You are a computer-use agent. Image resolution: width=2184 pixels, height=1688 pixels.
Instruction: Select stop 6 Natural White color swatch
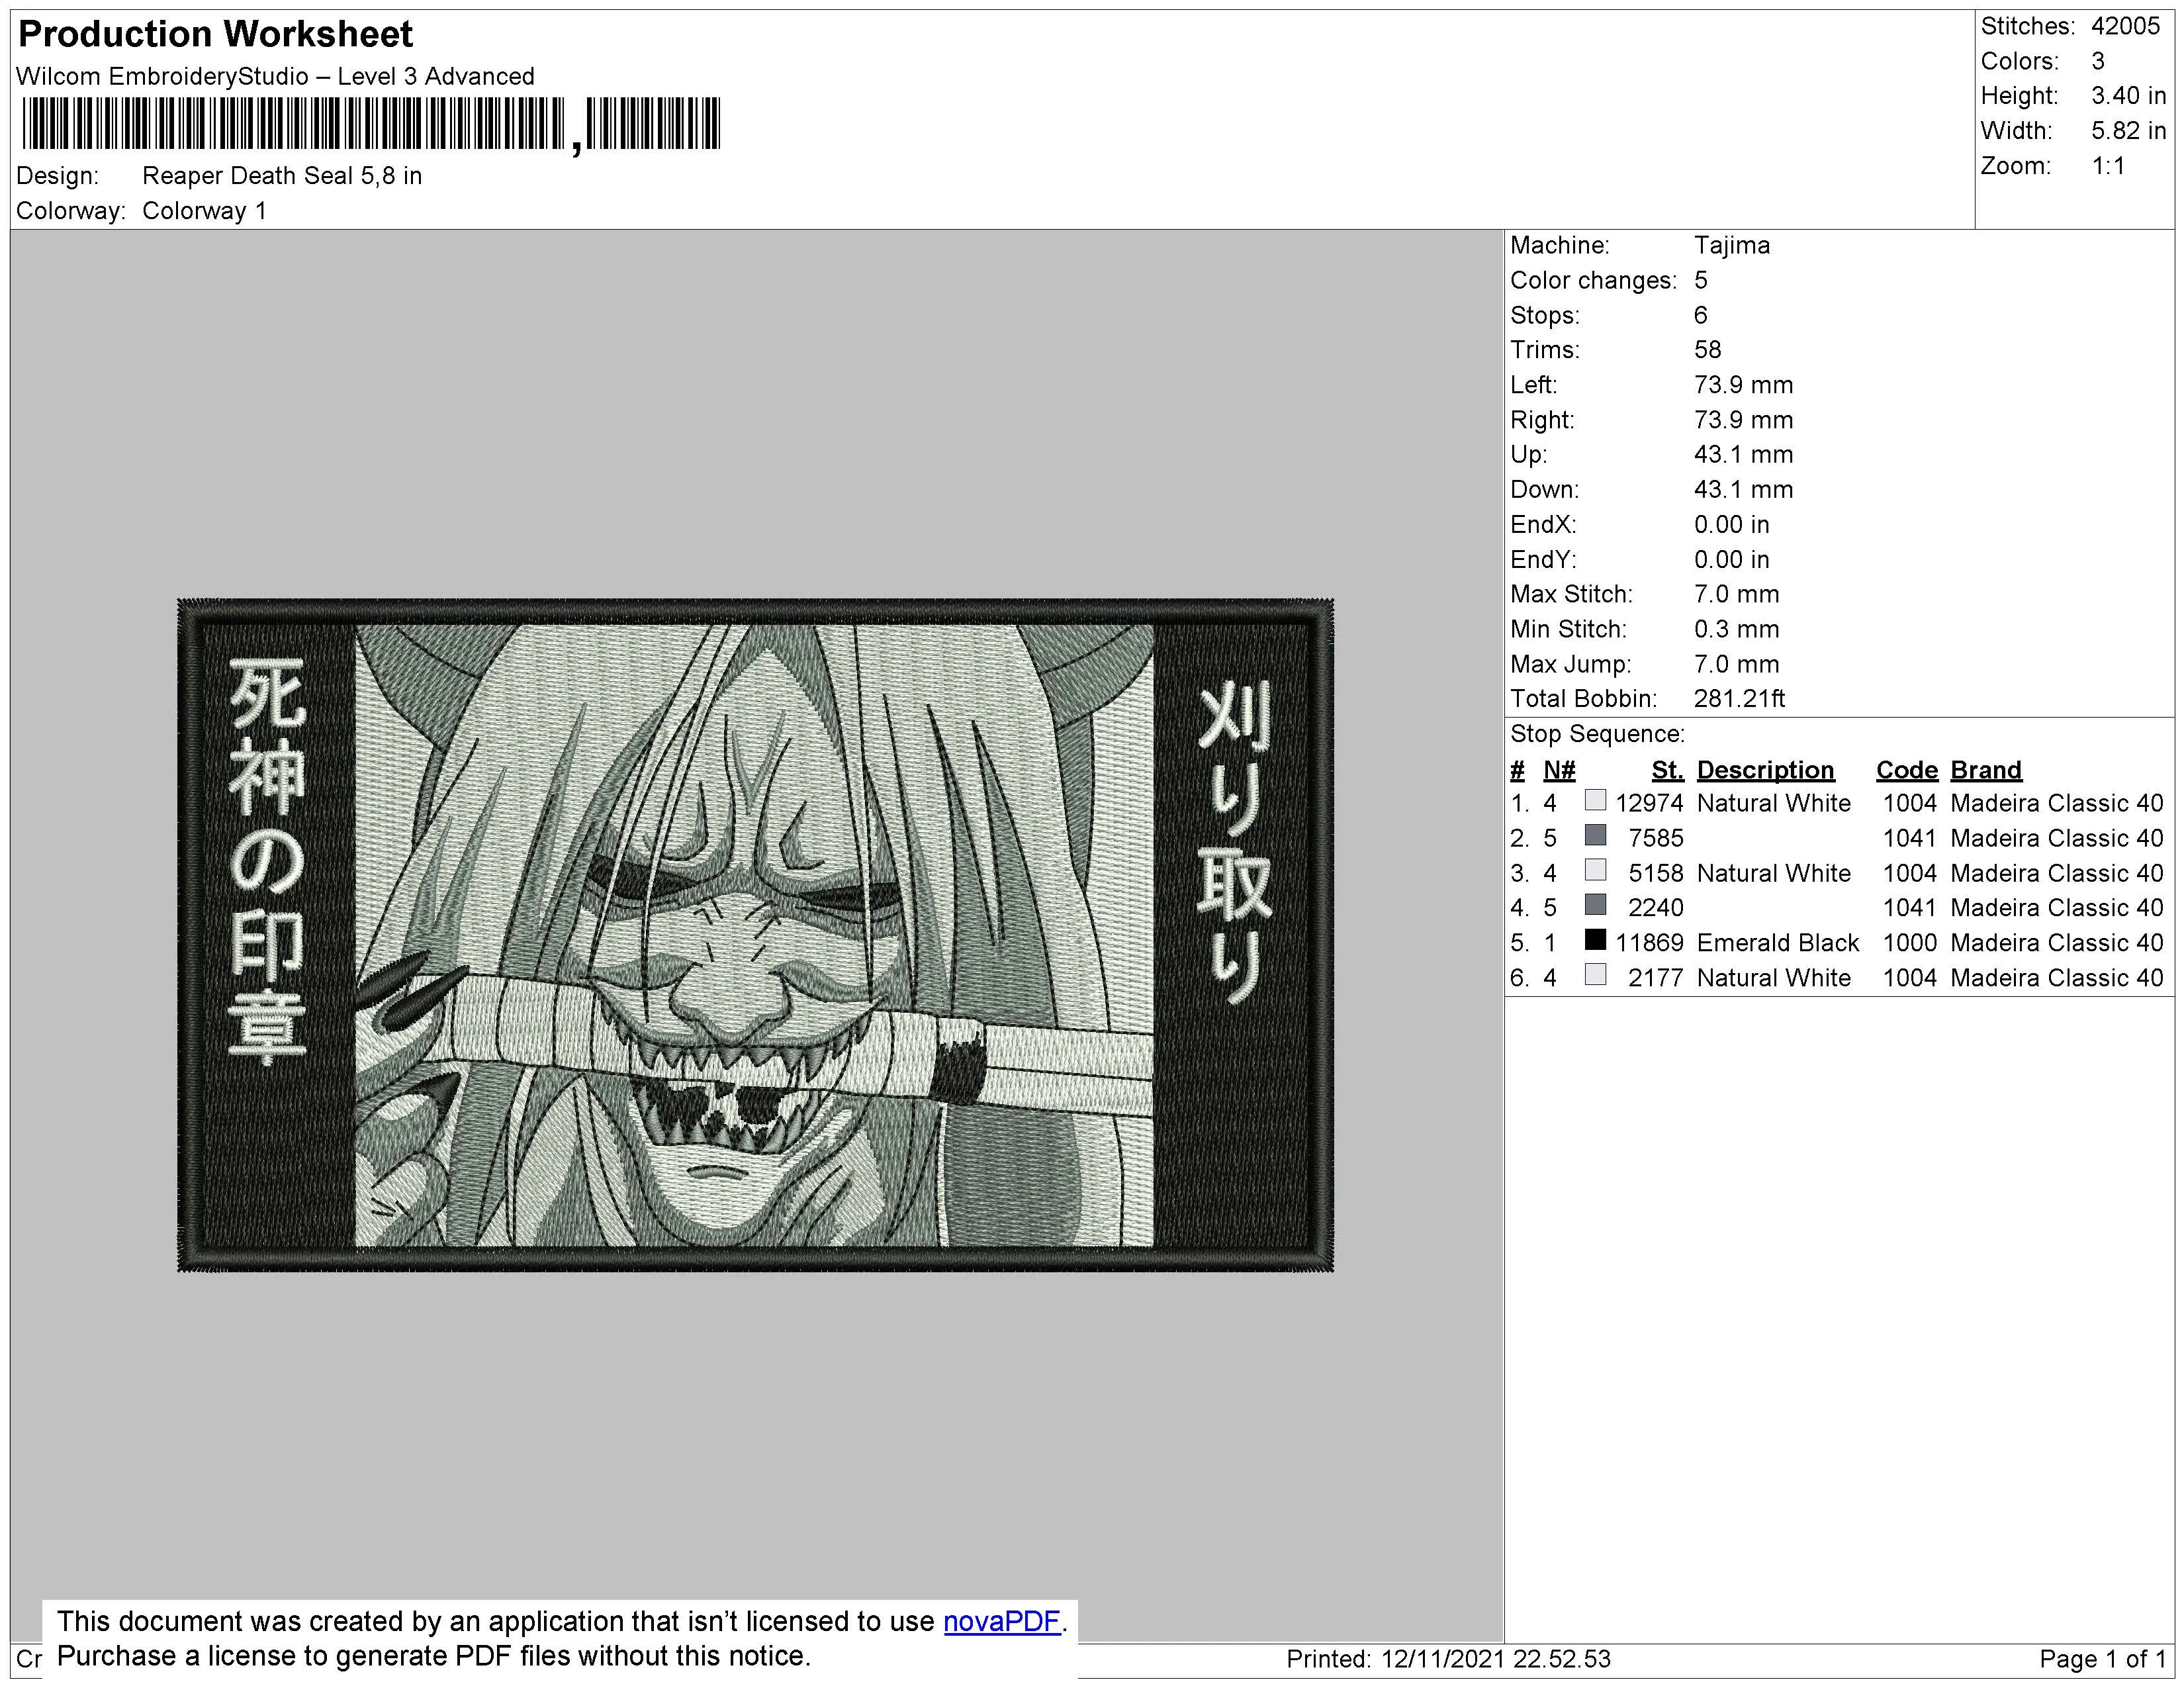[1595, 975]
